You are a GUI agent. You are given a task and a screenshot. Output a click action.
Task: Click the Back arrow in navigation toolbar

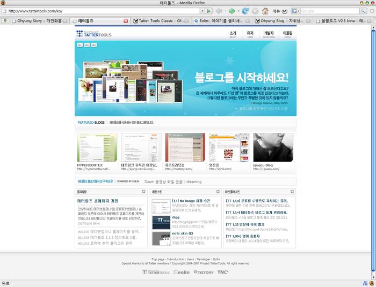click(219, 11)
